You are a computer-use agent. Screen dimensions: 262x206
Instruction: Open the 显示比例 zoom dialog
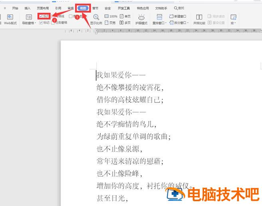[x=96, y=20]
